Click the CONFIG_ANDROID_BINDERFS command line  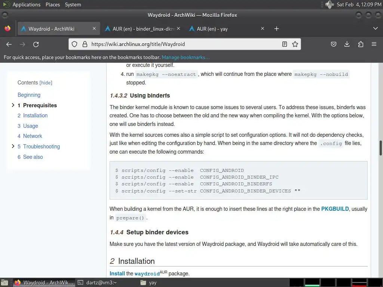(194, 184)
